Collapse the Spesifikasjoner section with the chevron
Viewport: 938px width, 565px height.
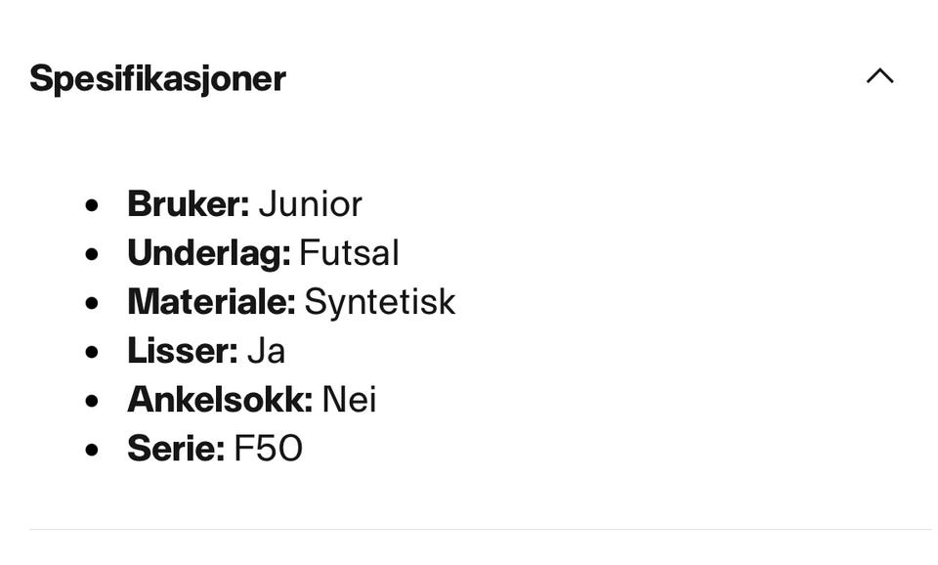coord(879,76)
